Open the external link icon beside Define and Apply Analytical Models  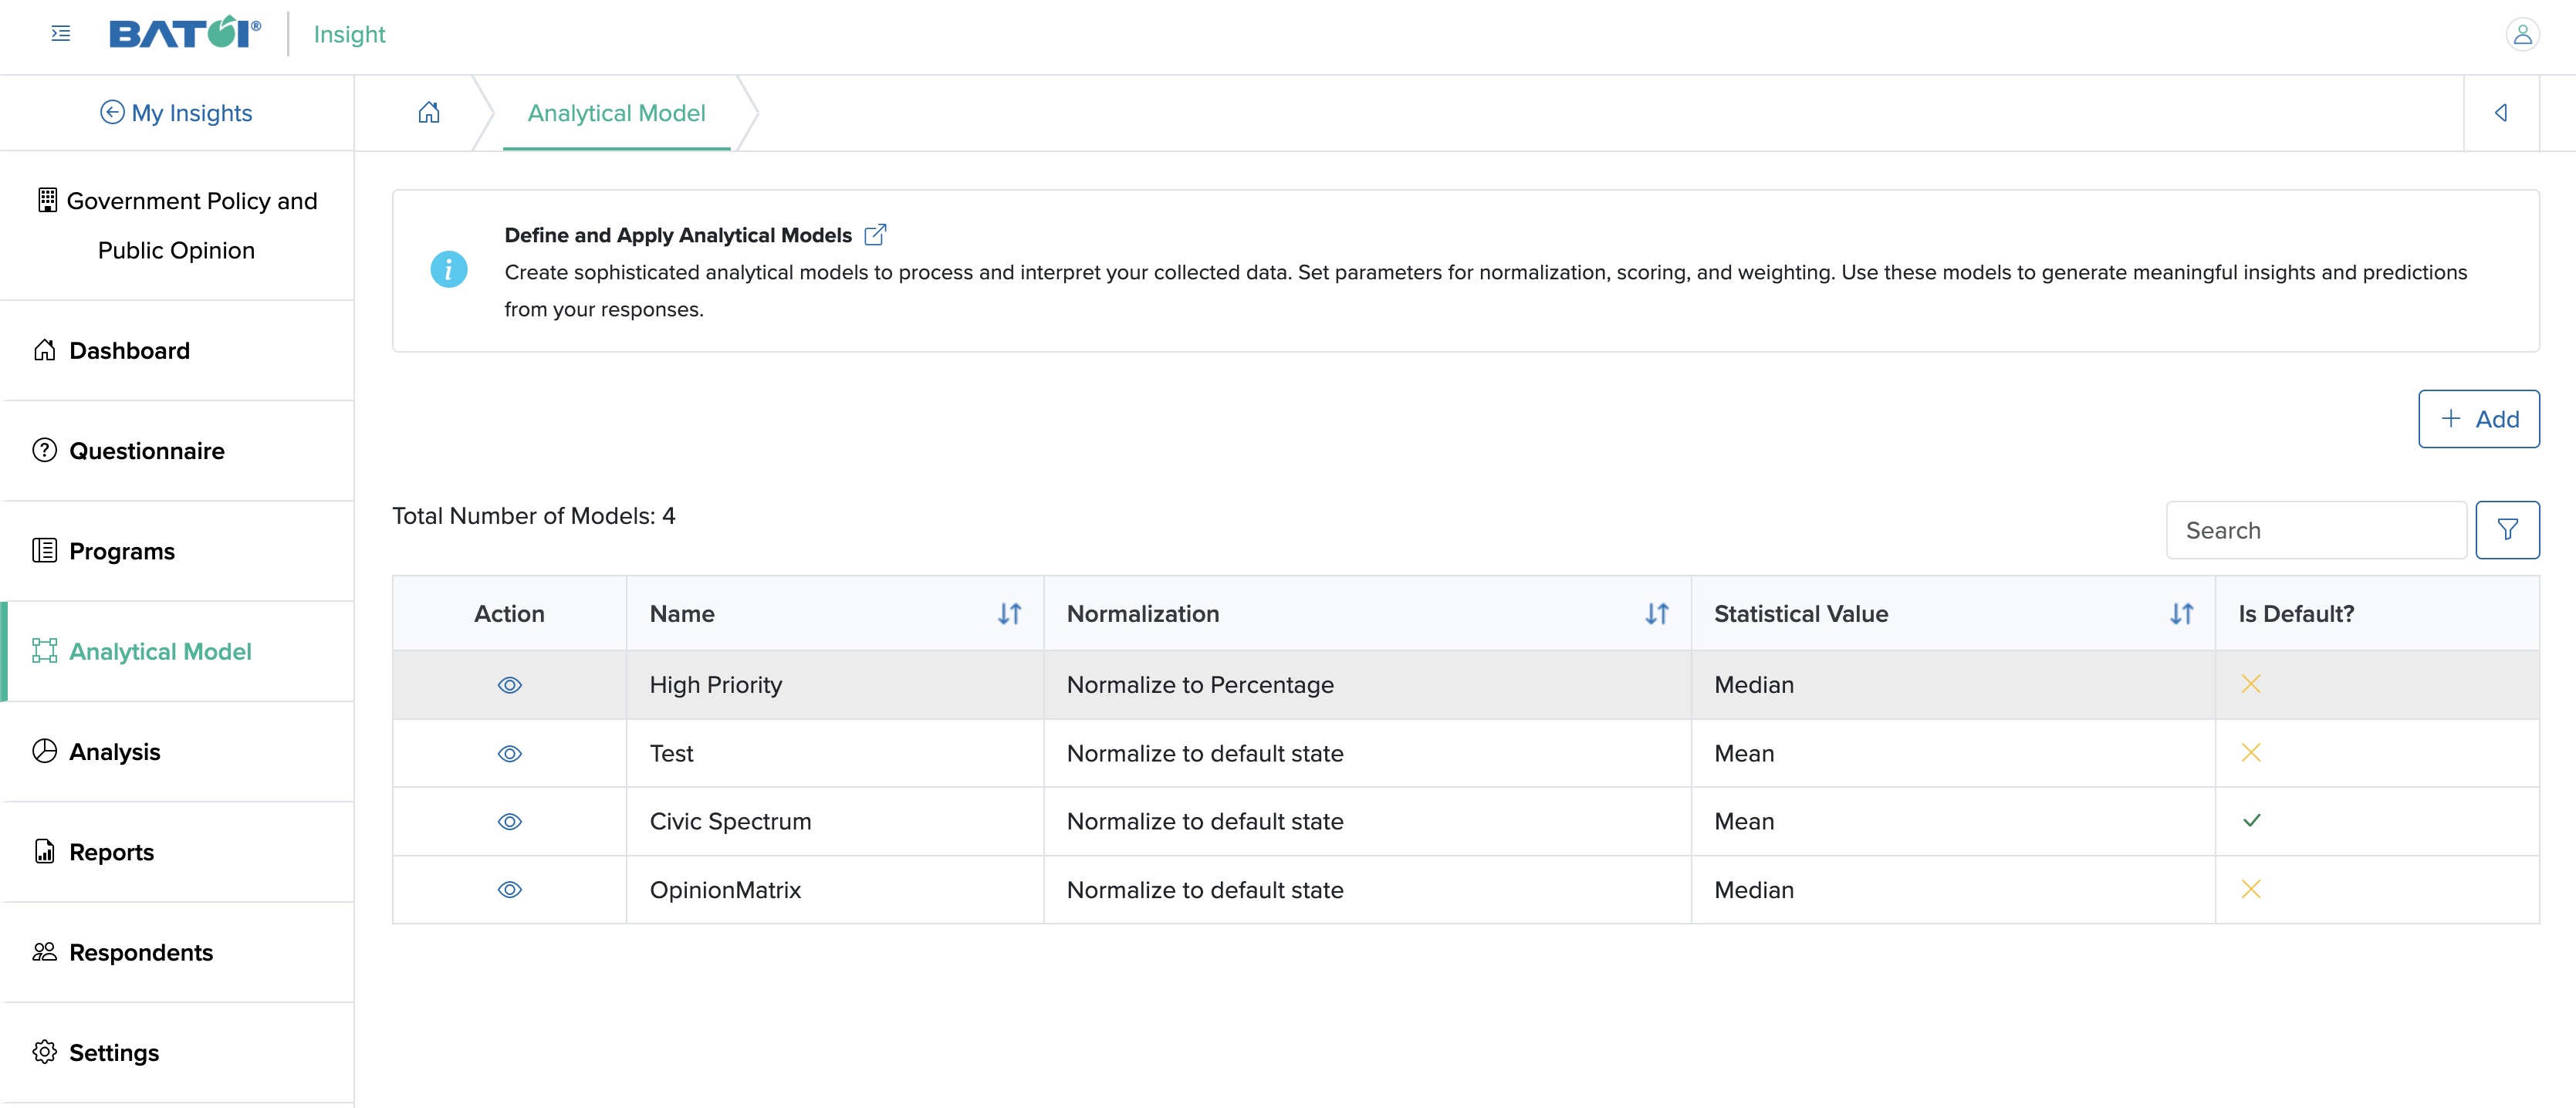875,235
